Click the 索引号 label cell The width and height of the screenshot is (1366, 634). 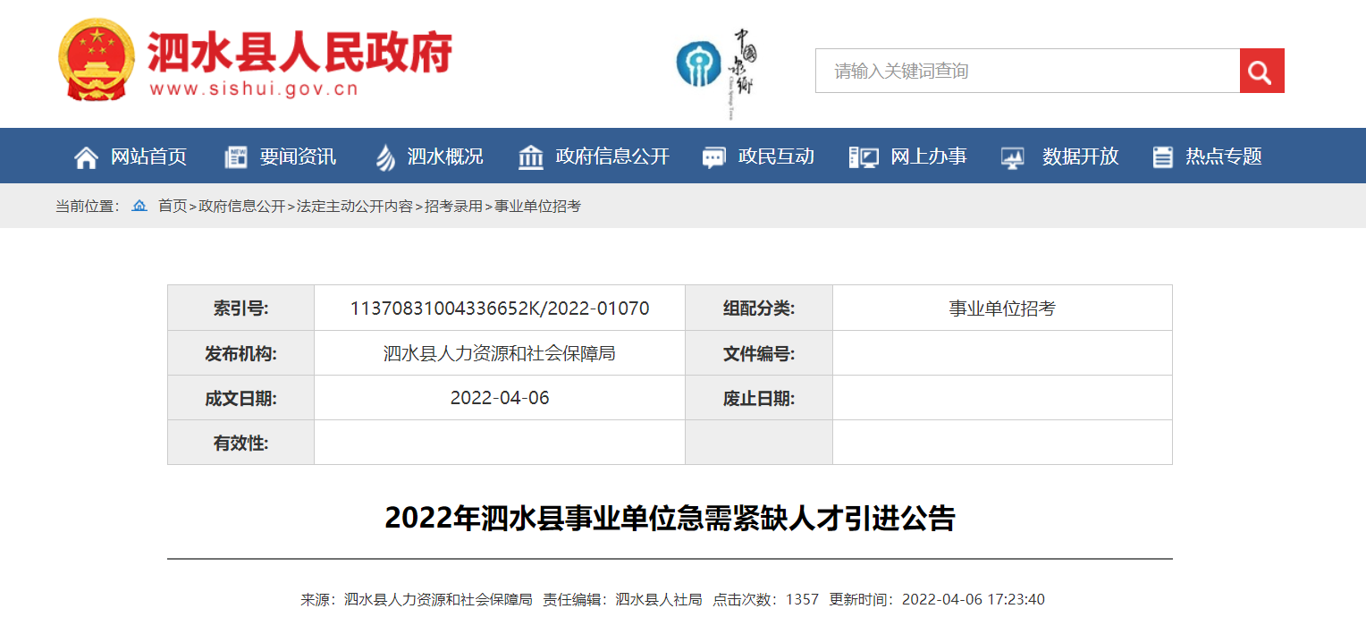click(240, 309)
